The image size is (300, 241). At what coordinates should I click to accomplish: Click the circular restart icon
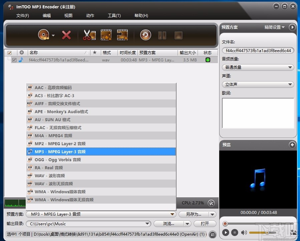145,35
